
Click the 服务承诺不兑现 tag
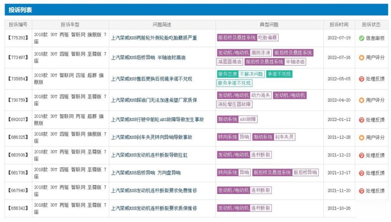tap(235, 83)
